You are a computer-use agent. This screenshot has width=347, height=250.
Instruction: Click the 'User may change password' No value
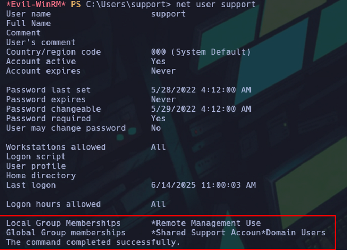(x=156, y=128)
